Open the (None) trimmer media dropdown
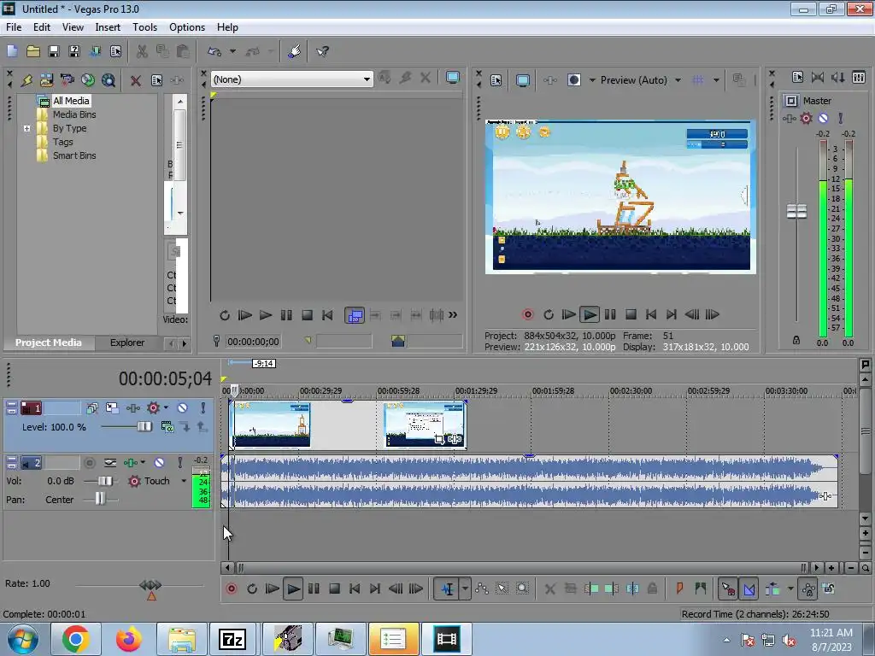The image size is (875, 656). pos(367,79)
